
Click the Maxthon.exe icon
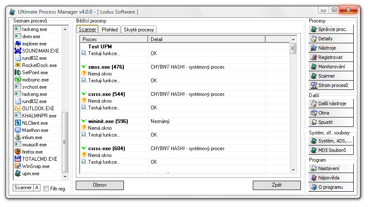(x=17, y=130)
